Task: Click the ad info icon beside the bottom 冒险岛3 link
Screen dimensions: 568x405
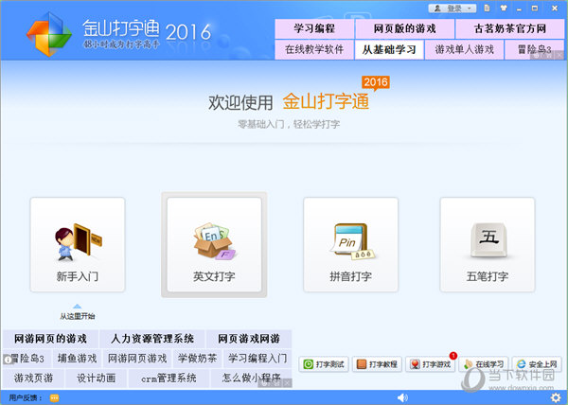Action: pyautogui.click(x=8, y=360)
